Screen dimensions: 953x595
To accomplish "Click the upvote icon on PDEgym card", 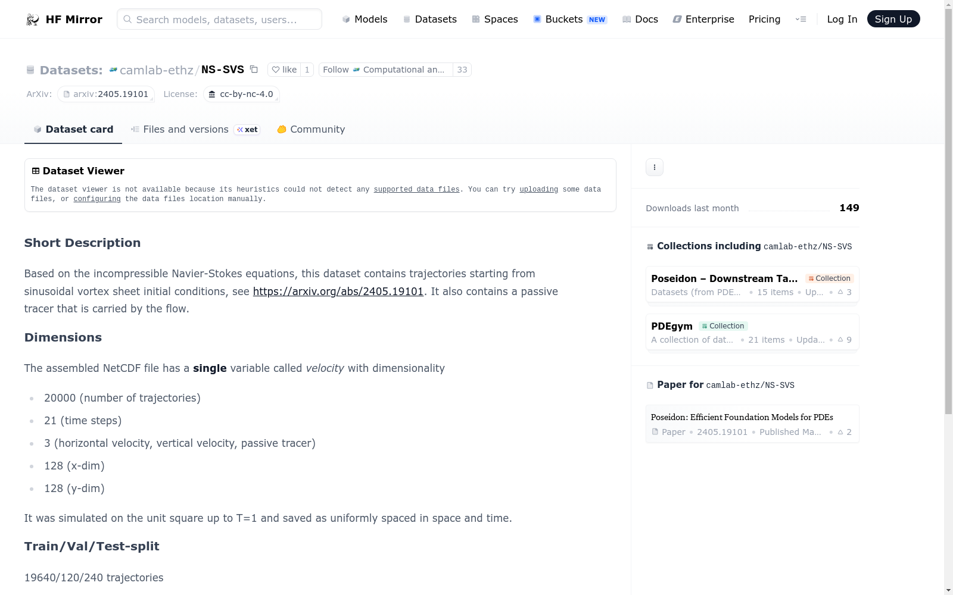I will tap(840, 340).
